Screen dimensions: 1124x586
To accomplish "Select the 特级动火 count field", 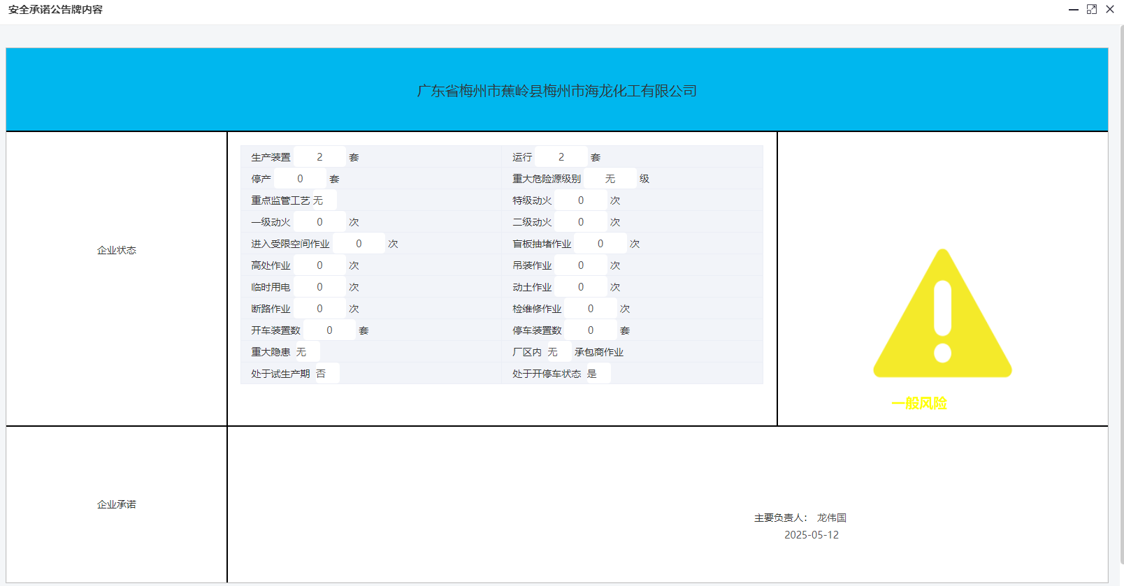I will coord(580,200).
